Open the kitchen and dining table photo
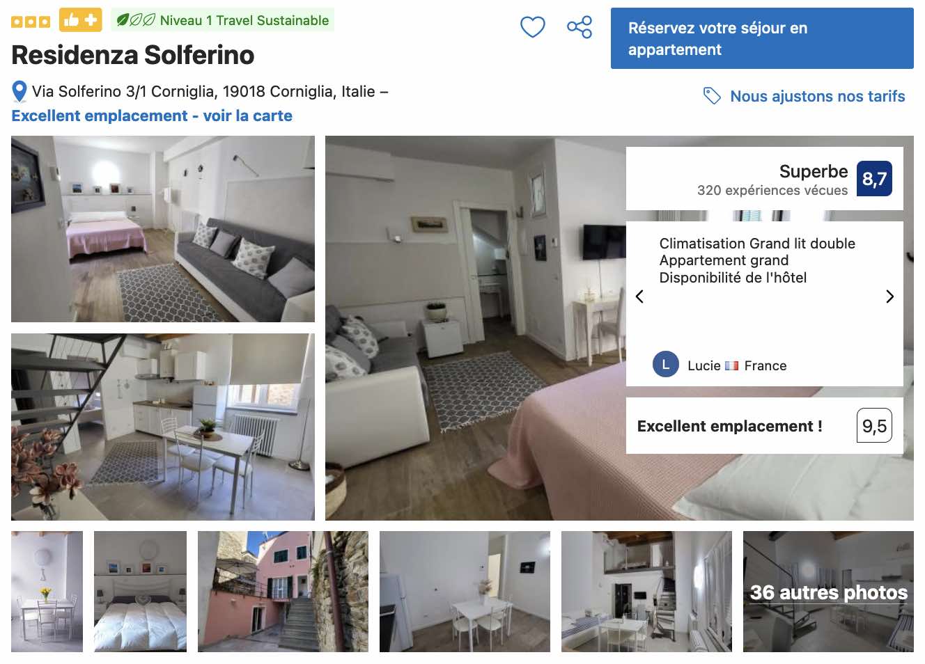Screen dimensions: 925x664 pyautogui.click(x=163, y=427)
